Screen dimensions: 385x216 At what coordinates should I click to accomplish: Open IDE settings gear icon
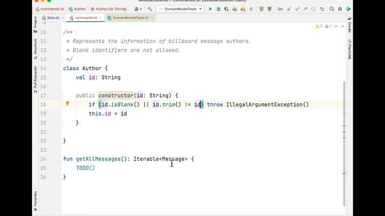pos(340,9)
